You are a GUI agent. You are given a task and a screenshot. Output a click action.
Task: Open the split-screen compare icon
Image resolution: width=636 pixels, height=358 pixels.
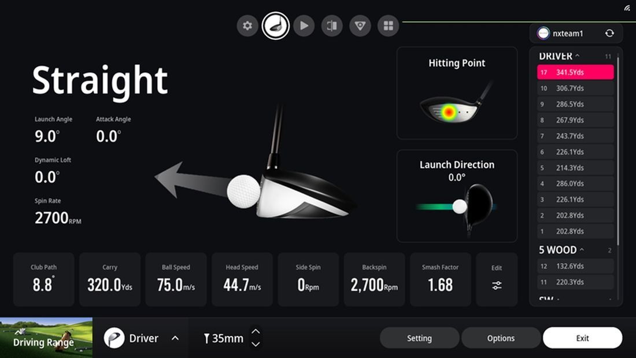332,26
